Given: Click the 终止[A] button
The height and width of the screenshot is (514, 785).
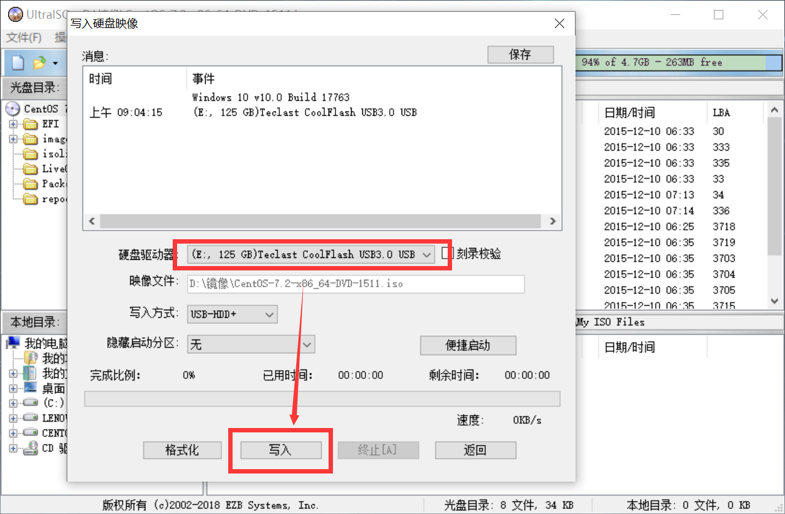Looking at the screenshot, I should pos(378,450).
